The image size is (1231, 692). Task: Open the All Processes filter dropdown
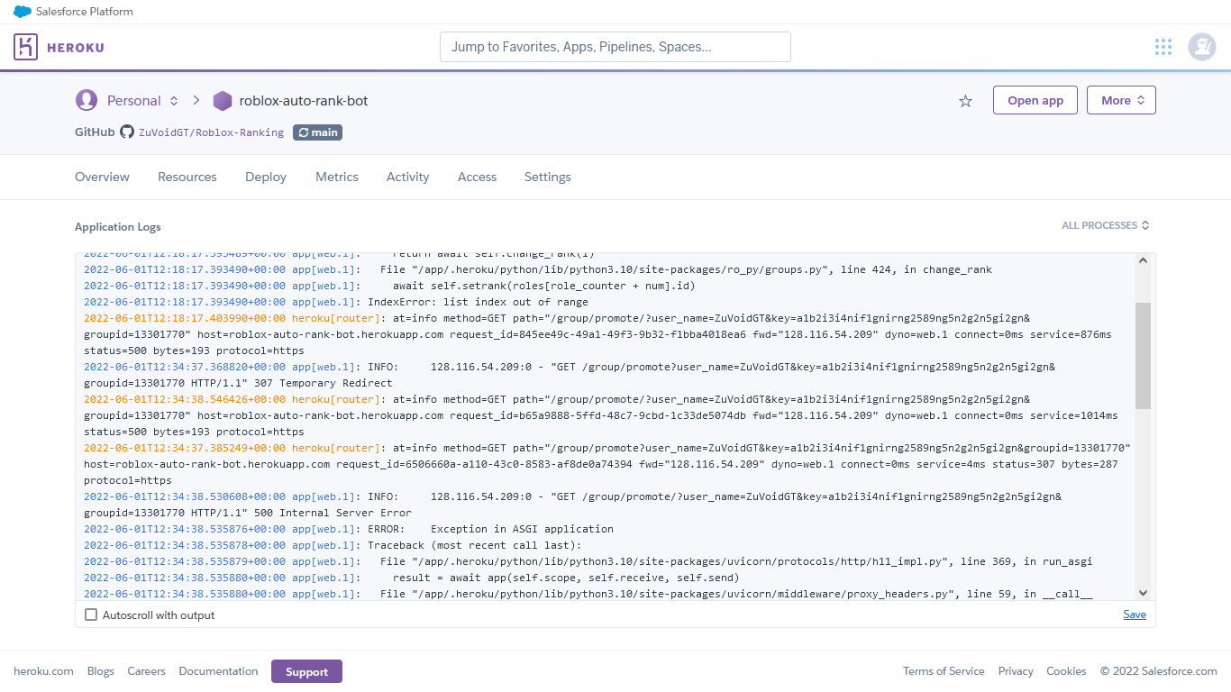pos(1106,225)
